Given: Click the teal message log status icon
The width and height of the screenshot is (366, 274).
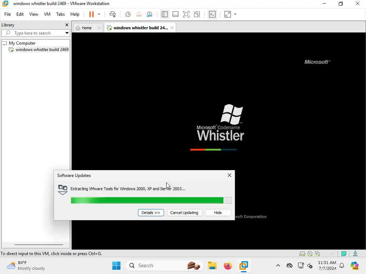Looking at the screenshot, I should (343, 254).
